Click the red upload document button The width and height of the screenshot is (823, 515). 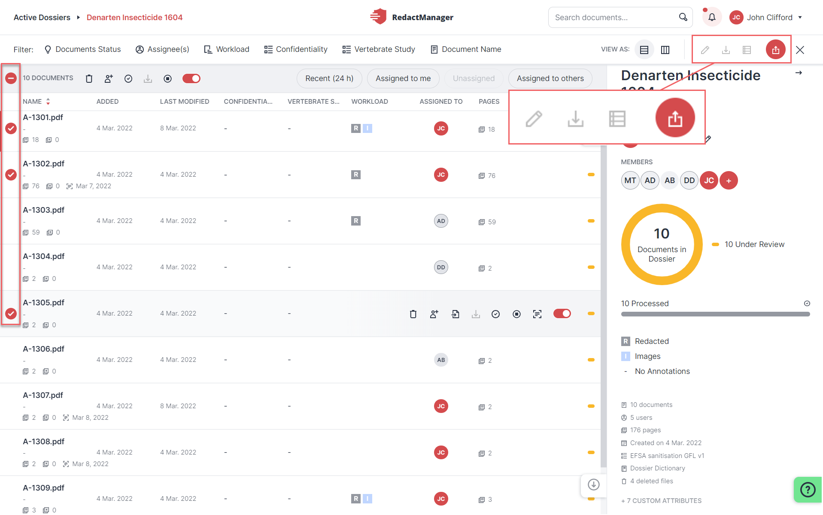pyautogui.click(x=775, y=50)
